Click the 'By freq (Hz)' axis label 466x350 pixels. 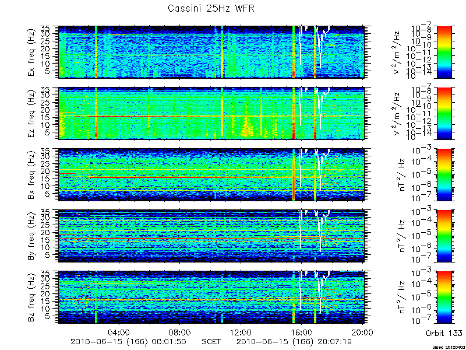pyautogui.click(x=31, y=236)
